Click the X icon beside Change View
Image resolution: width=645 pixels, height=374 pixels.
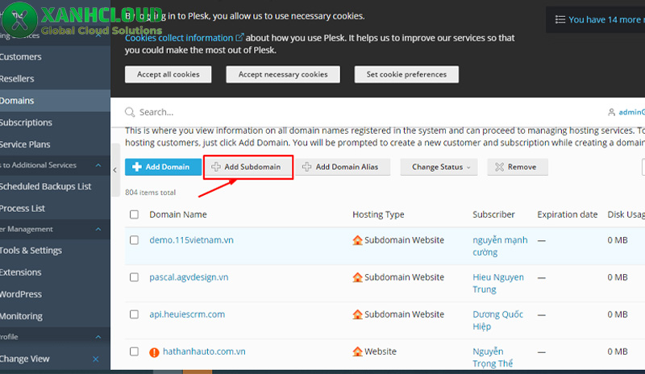click(96, 359)
